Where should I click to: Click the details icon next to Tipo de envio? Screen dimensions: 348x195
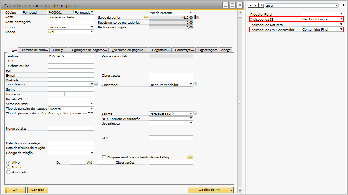[x=96, y=84]
